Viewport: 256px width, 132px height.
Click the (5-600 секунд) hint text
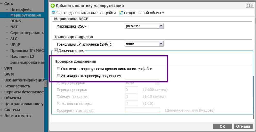pyautogui.click(x=155, y=89)
